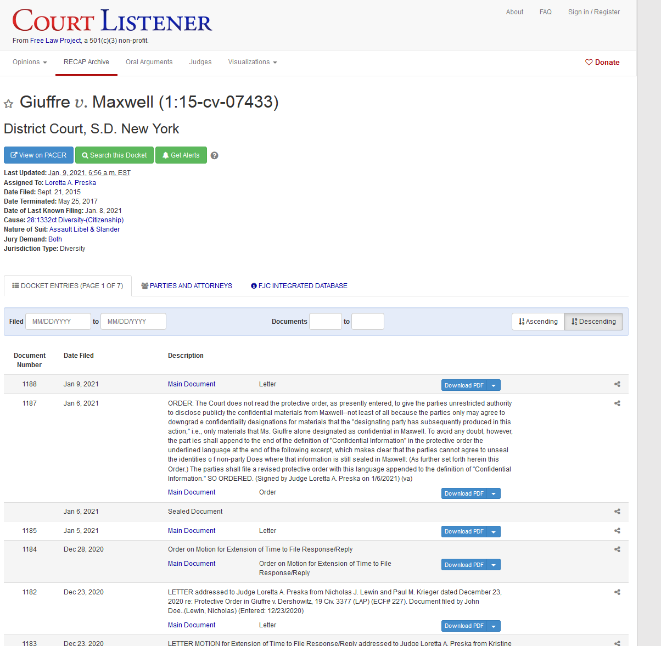Share document 1188 via share icon
The width and height of the screenshot is (661, 646).
[617, 384]
